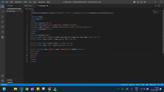Expand the OUTLINE section
This screenshot has width=164, height=92.
[x=14, y=80]
